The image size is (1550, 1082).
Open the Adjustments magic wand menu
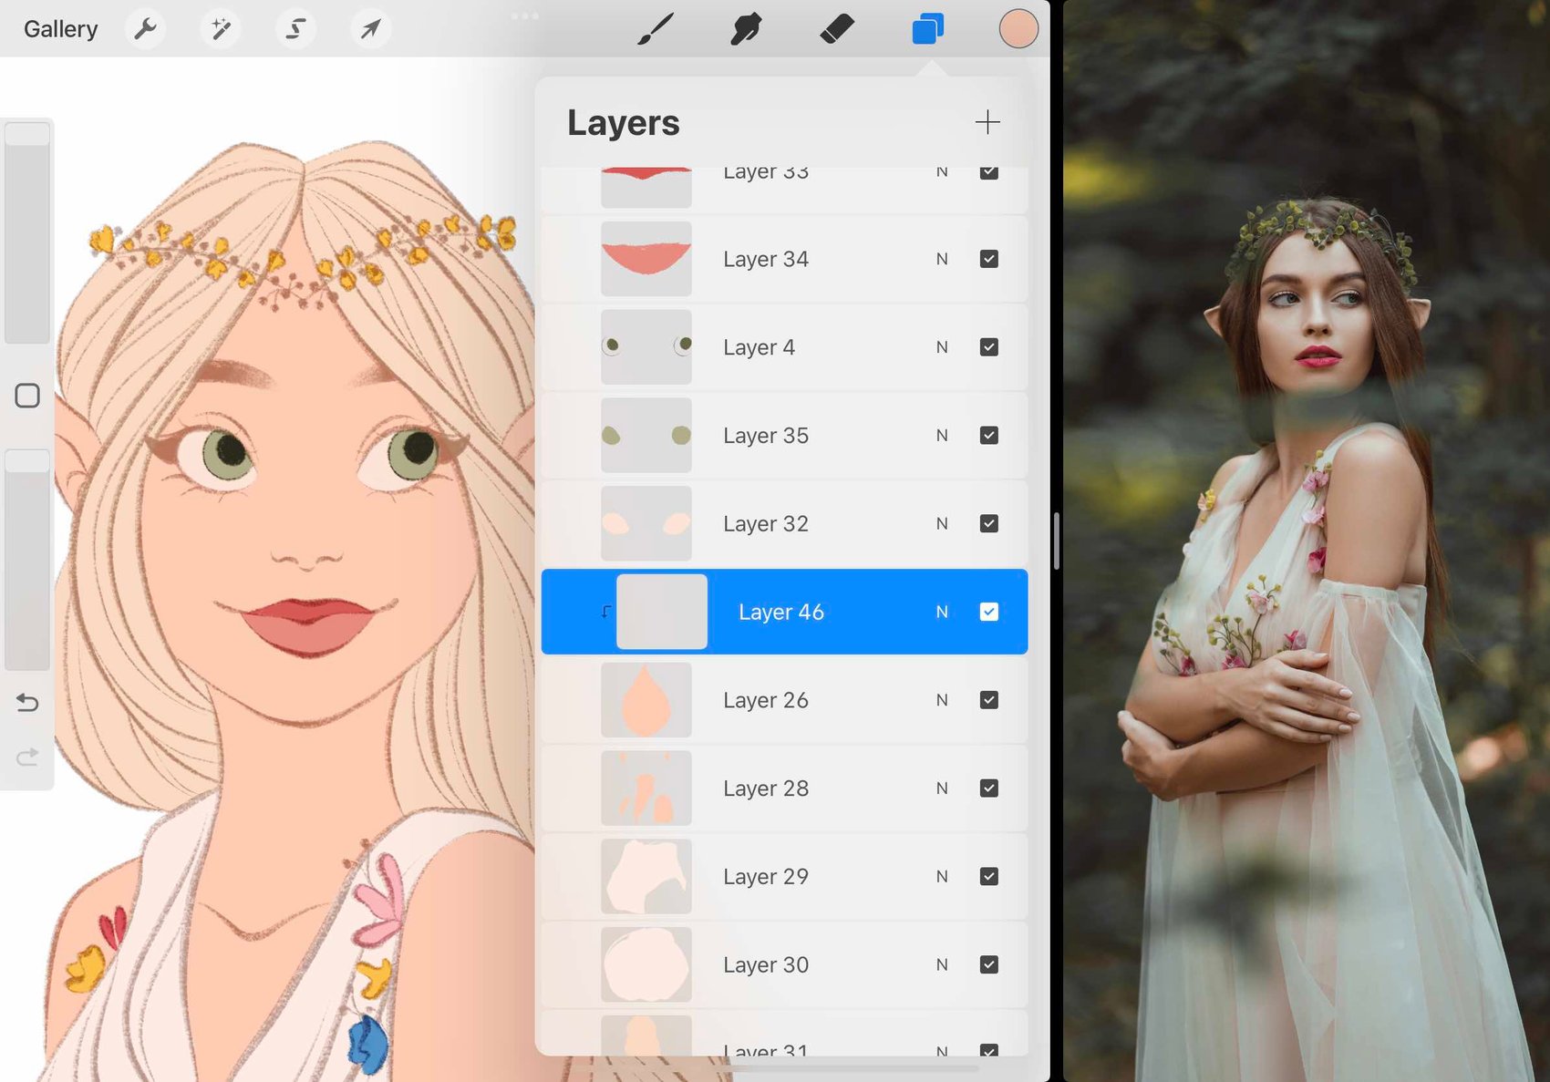(220, 29)
